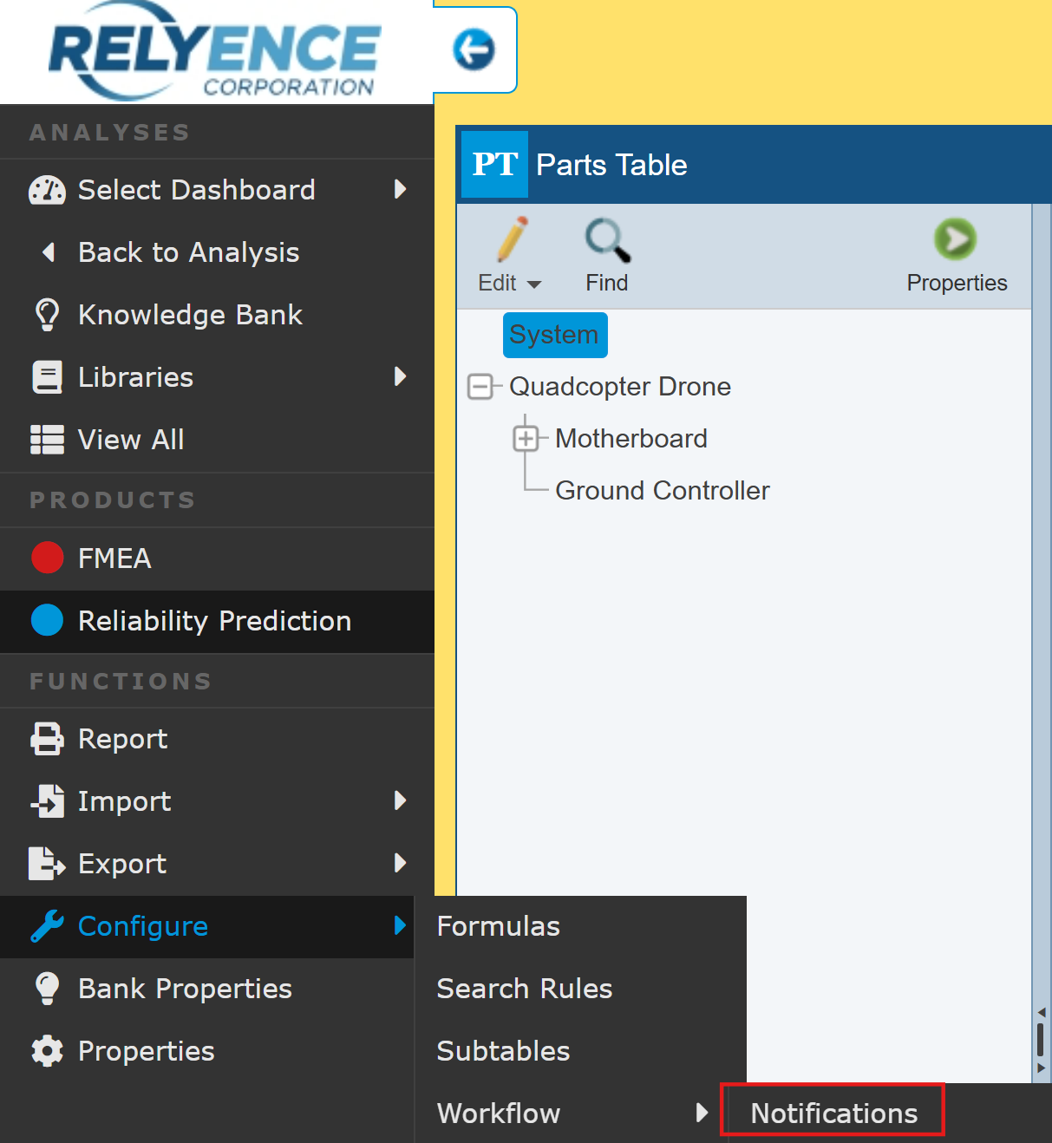Go Back to Analysis

coord(188,252)
